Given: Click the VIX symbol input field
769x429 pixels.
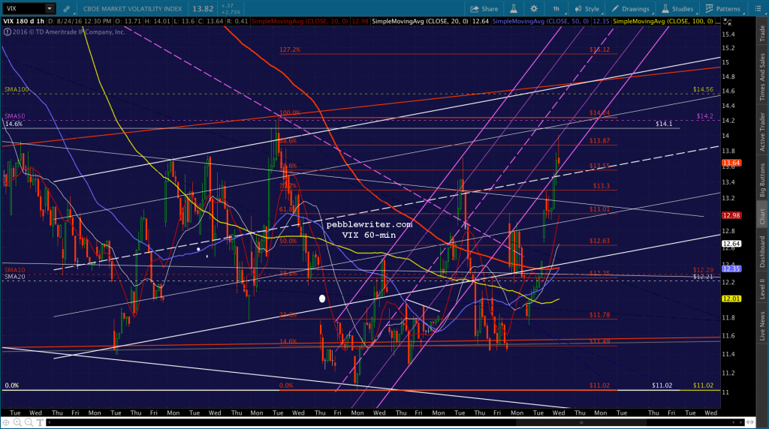Looking at the screenshot, I should click(x=23, y=8).
